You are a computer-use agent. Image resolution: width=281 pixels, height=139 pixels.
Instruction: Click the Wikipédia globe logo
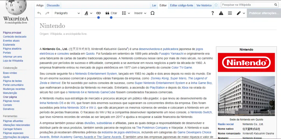tap(16, 12)
